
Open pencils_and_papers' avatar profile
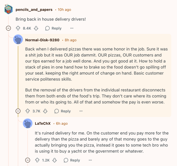9,9
